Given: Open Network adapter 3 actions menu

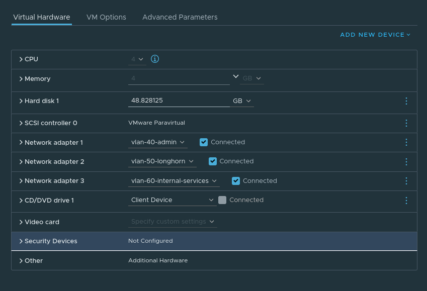Looking at the screenshot, I should (x=406, y=181).
